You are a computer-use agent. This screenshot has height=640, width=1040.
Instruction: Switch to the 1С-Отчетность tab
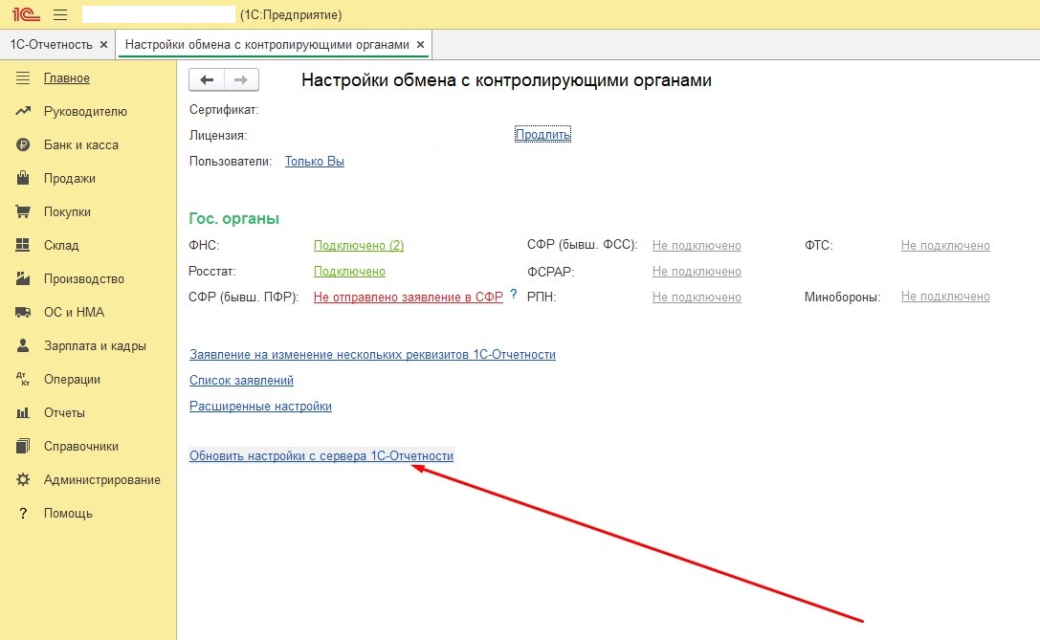click(x=51, y=44)
